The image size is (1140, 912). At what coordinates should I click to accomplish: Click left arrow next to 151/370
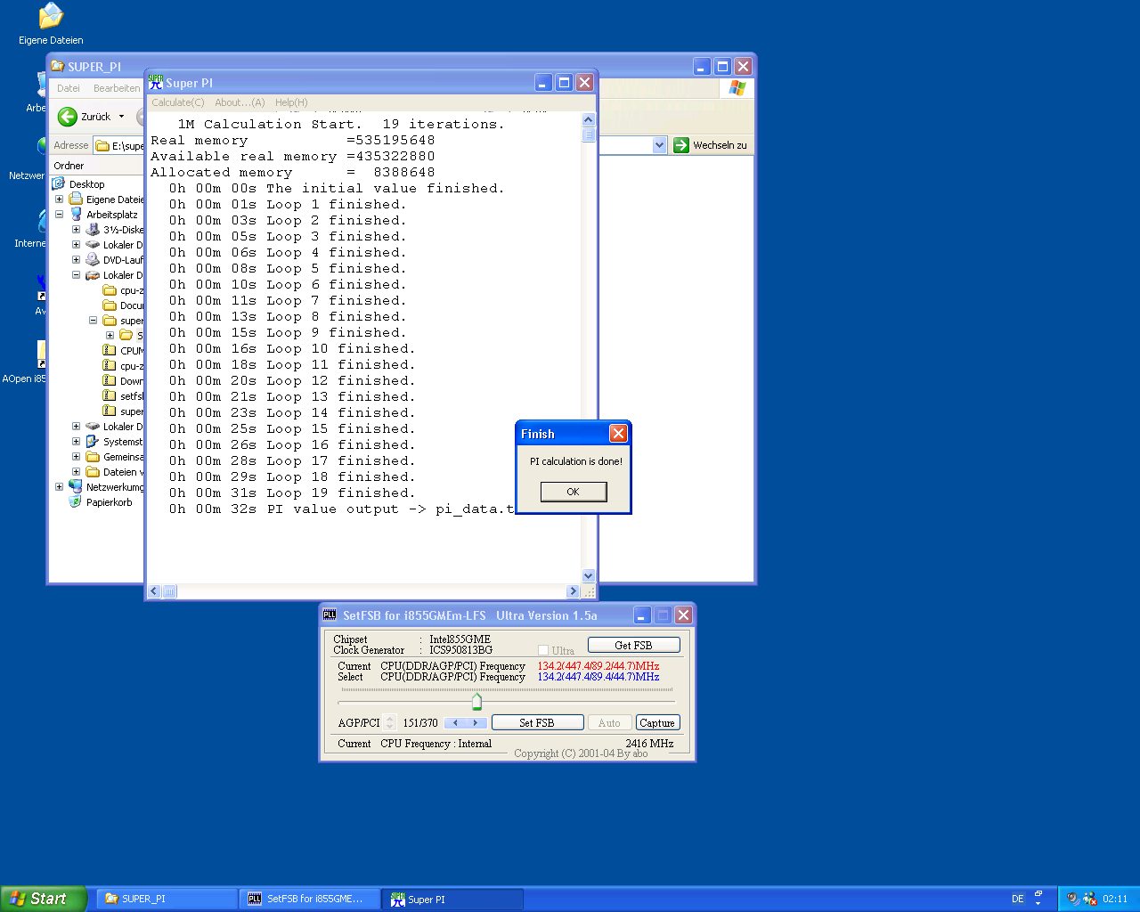(x=455, y=722)
